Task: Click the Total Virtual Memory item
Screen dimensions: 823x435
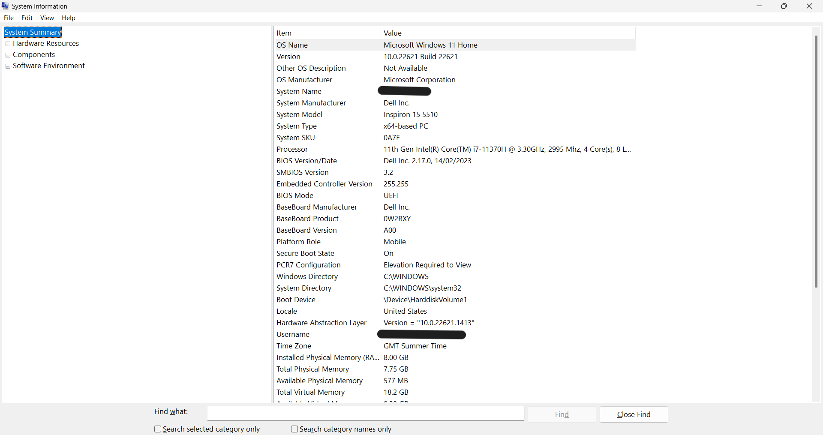Action: pyautogui.click(x=310, y=392)
